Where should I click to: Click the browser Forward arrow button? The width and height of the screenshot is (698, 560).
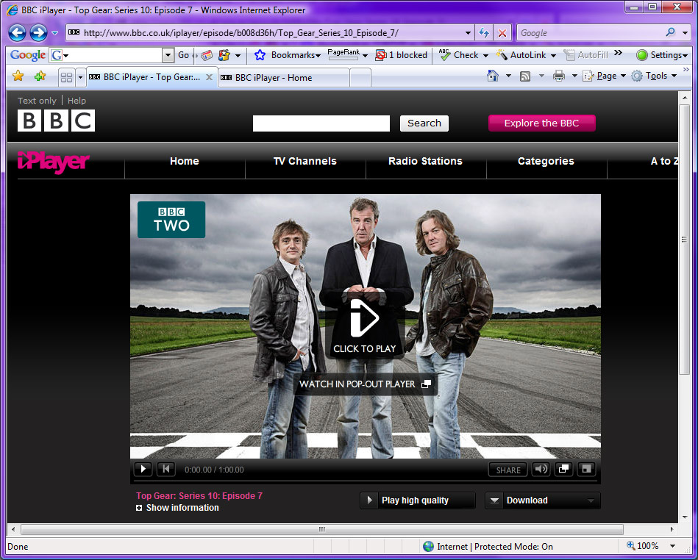tap(38, 32)
